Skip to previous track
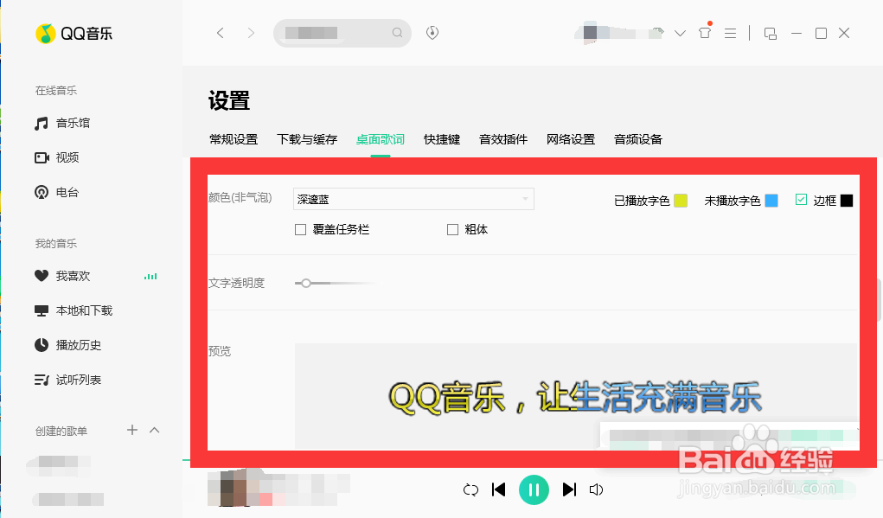This screenshot has height=518, width=883. click(498, 489)
